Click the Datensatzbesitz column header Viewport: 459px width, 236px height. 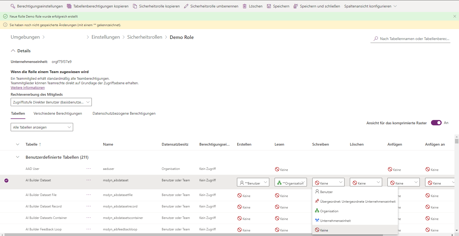point(175,144)
